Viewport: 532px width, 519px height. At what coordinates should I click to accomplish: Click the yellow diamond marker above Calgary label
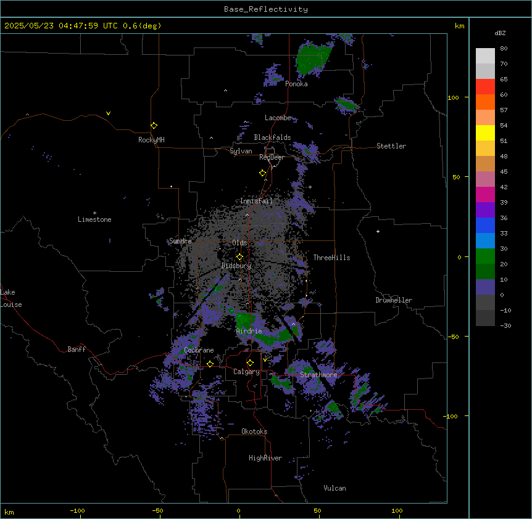250,363
